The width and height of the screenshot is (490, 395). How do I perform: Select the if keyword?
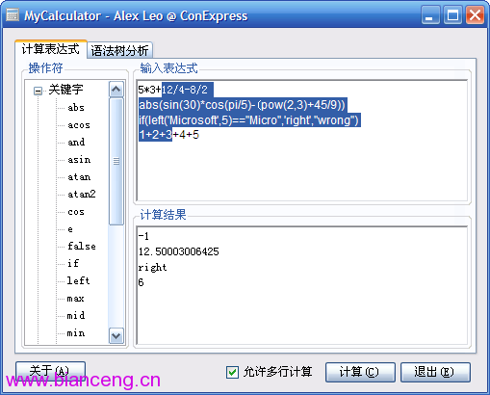73,263
